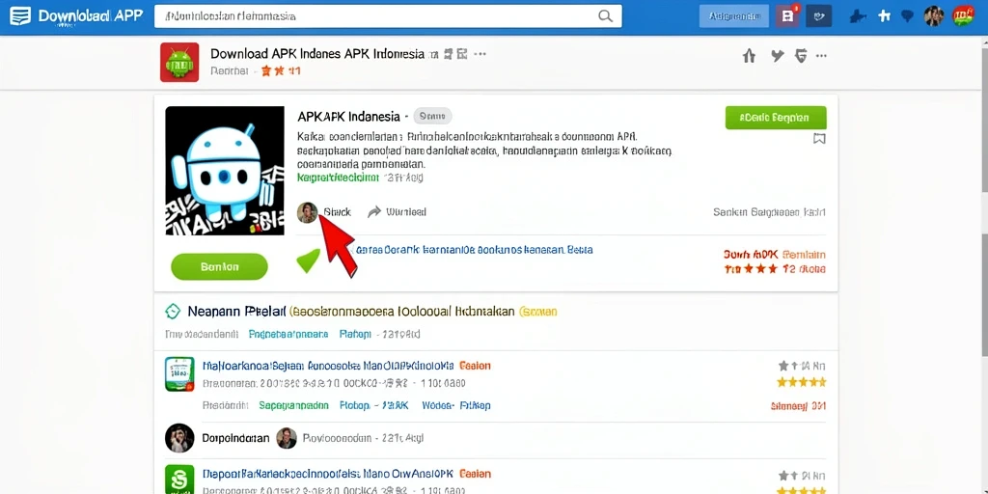Screen dimensions: 988x494
Task: Click the APKAPK Indanesia heading
Action: [x=348, y=117]
